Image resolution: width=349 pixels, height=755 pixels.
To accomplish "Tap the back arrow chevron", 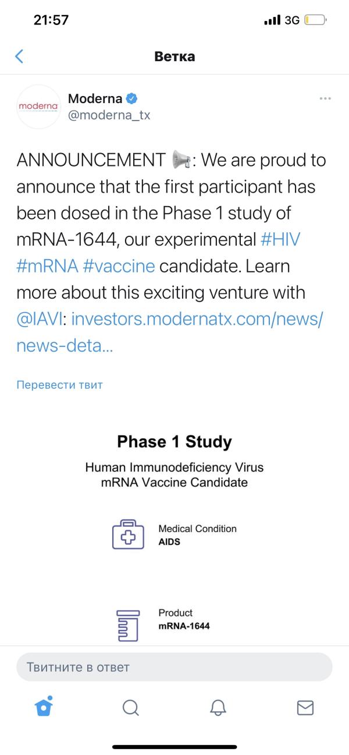I will pyautogui.click(x=19, y=56).
